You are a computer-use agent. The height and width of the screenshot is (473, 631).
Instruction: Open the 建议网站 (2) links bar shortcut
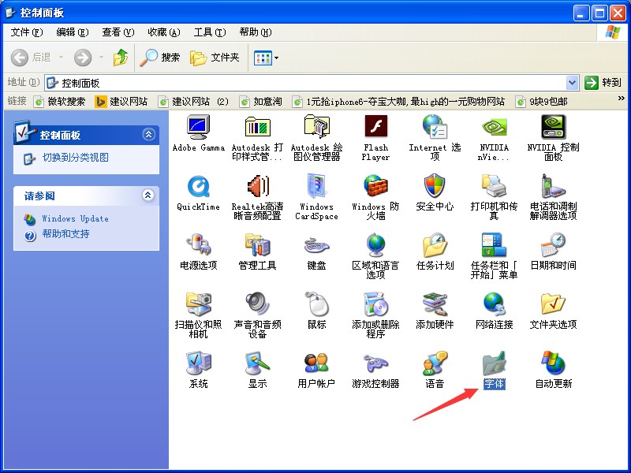[193, 102]
